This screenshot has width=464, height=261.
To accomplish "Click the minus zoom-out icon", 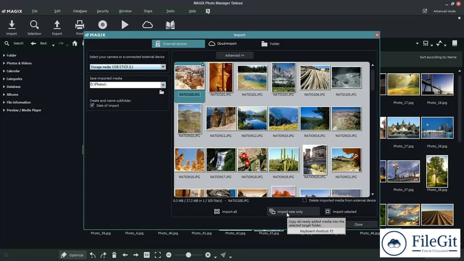I will pos(169,255).
